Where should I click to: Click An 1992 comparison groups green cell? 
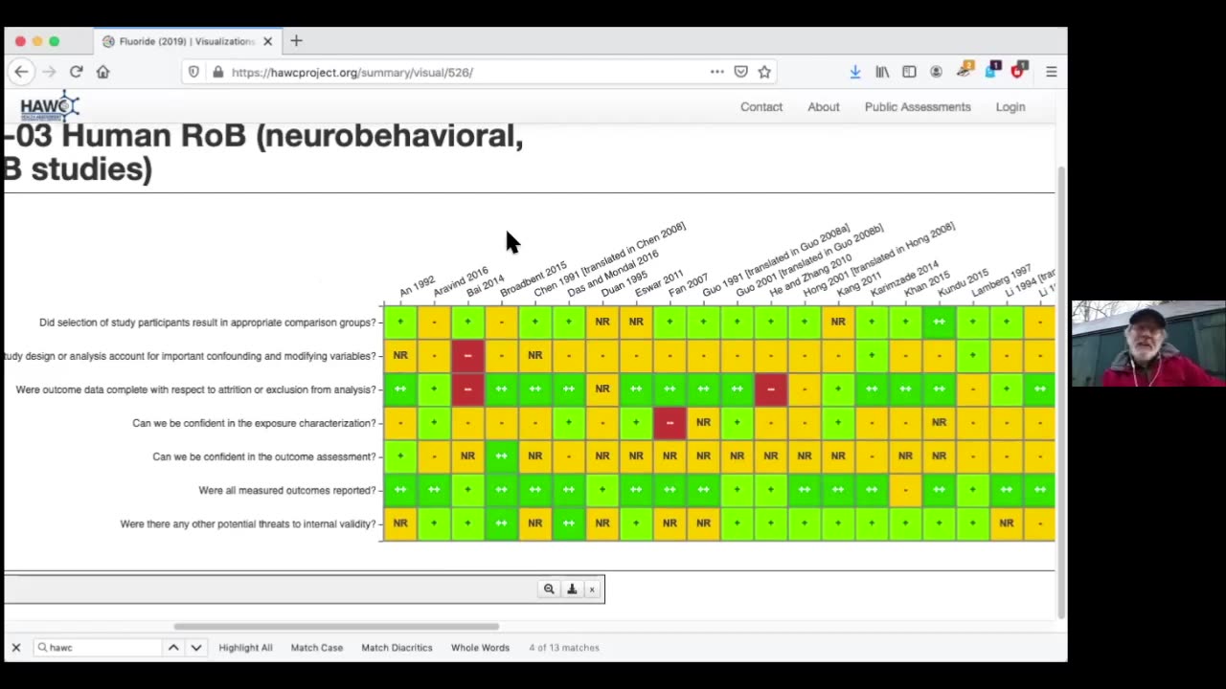click(400, 322)
